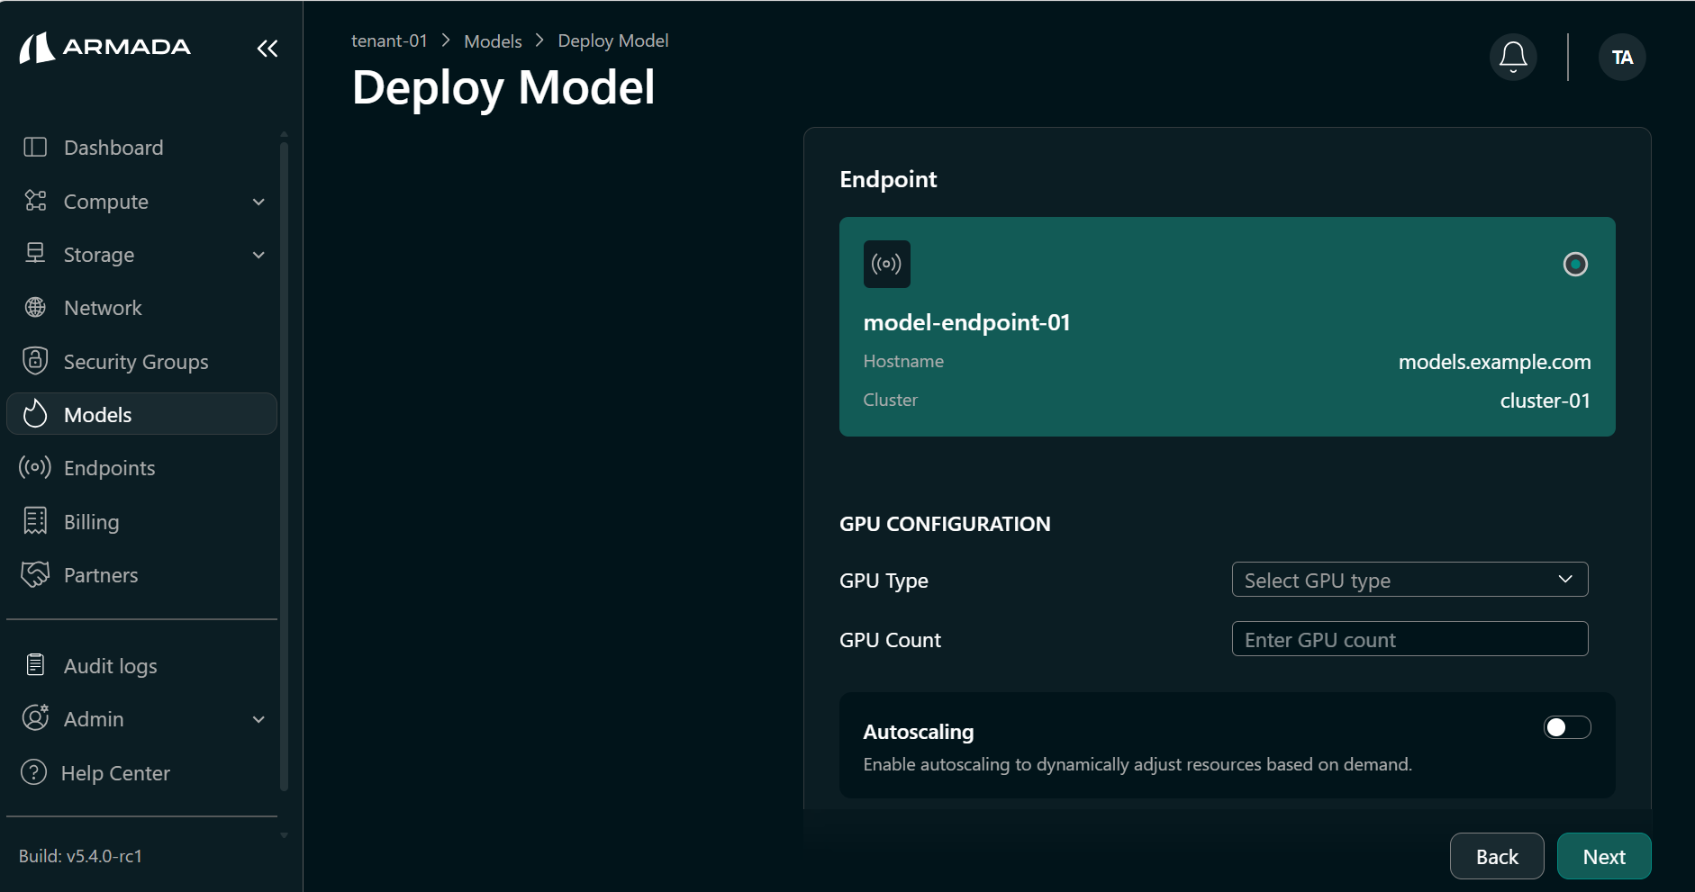Expand the Compute menu chevron

258,202
